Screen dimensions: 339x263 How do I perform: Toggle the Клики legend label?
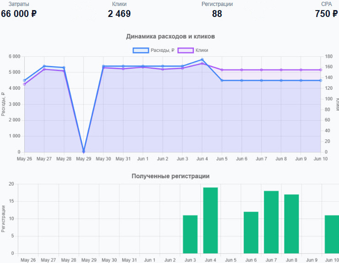(x=202, y=50)
